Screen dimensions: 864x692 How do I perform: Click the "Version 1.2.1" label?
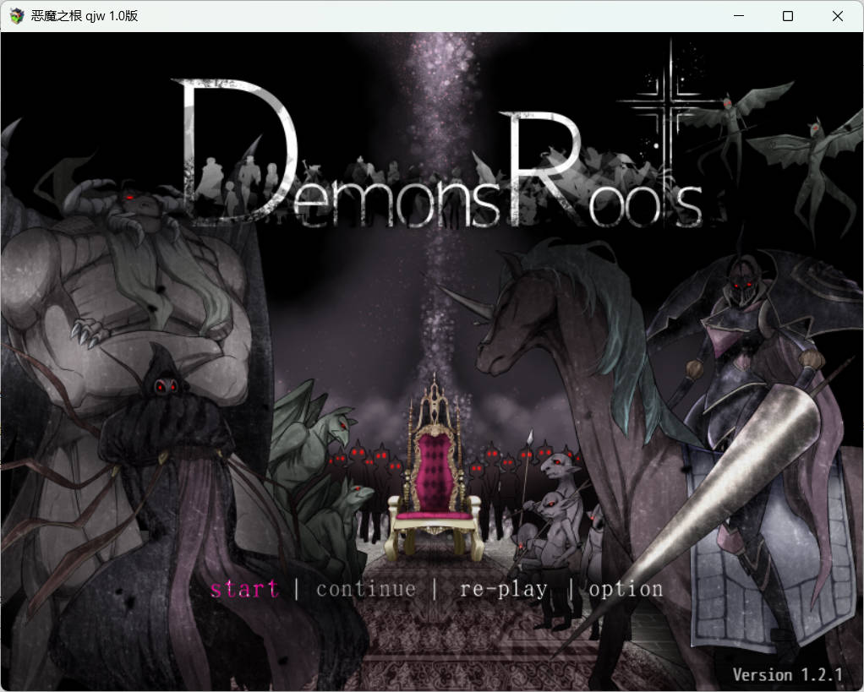tap(788, 675)
